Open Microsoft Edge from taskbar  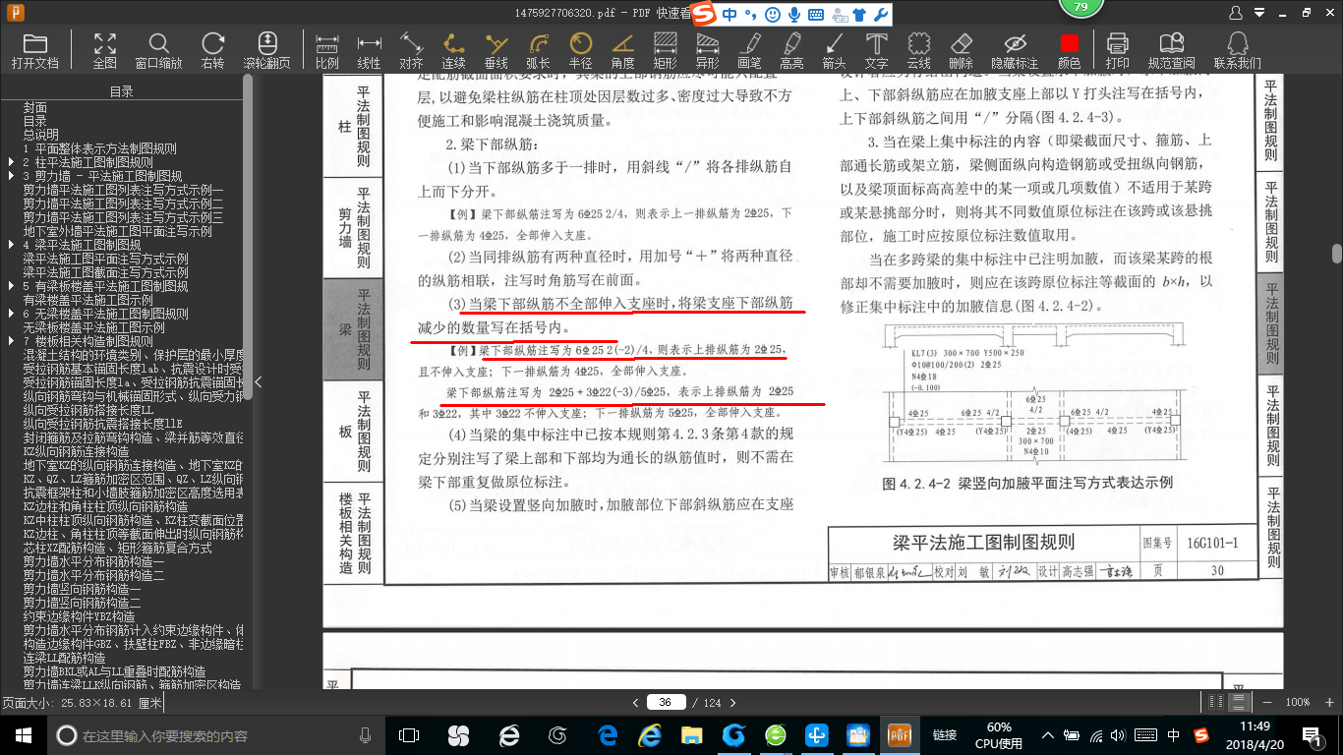[608, 735]
